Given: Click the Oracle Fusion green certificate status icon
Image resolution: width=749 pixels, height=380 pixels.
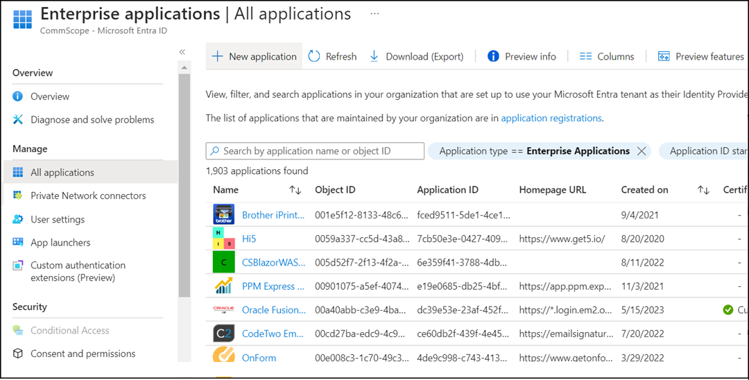Looking at the screenshot, I should click(x=728, y=310).
